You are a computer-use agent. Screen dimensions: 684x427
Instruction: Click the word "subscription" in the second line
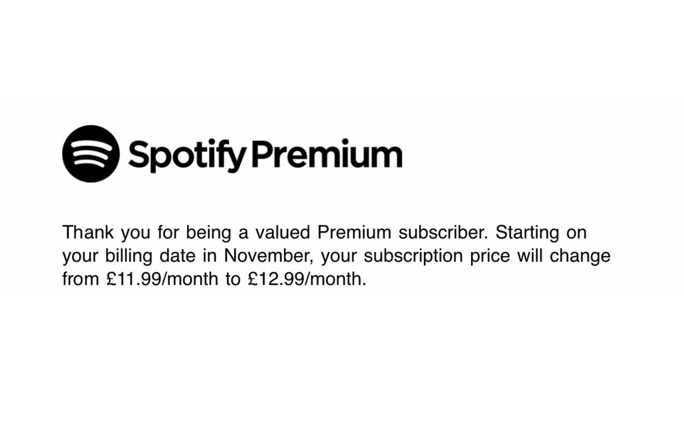coord(413,256)
